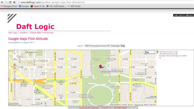Open the browser home page icon
The image size is (194, 109).
click(14, 2)
